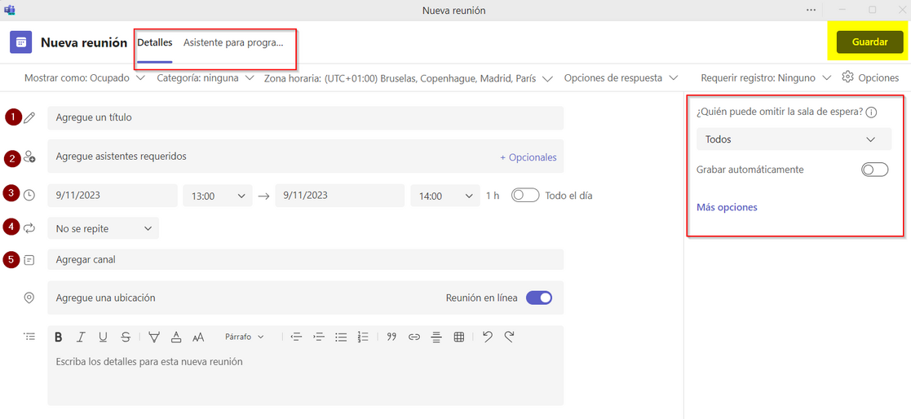Screen dimensions: 911x419
Task: Open the Todos lobby bypass dropdown
Action: pos(794,139)
